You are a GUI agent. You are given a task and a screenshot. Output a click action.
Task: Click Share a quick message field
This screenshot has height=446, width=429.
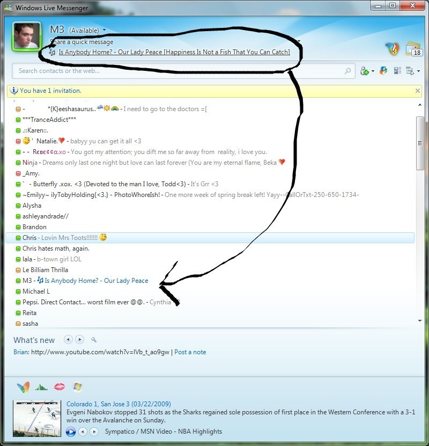(82, 42)
